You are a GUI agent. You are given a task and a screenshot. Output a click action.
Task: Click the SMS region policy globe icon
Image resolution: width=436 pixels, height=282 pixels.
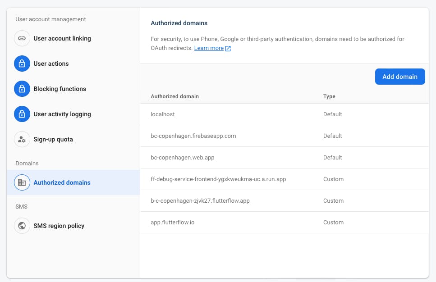pos(22,226)
